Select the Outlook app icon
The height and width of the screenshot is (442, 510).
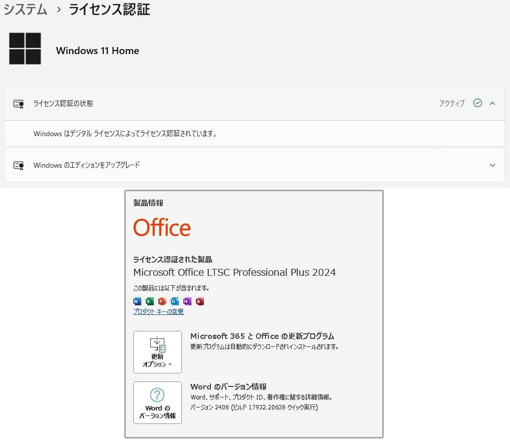tap(174, 301)
